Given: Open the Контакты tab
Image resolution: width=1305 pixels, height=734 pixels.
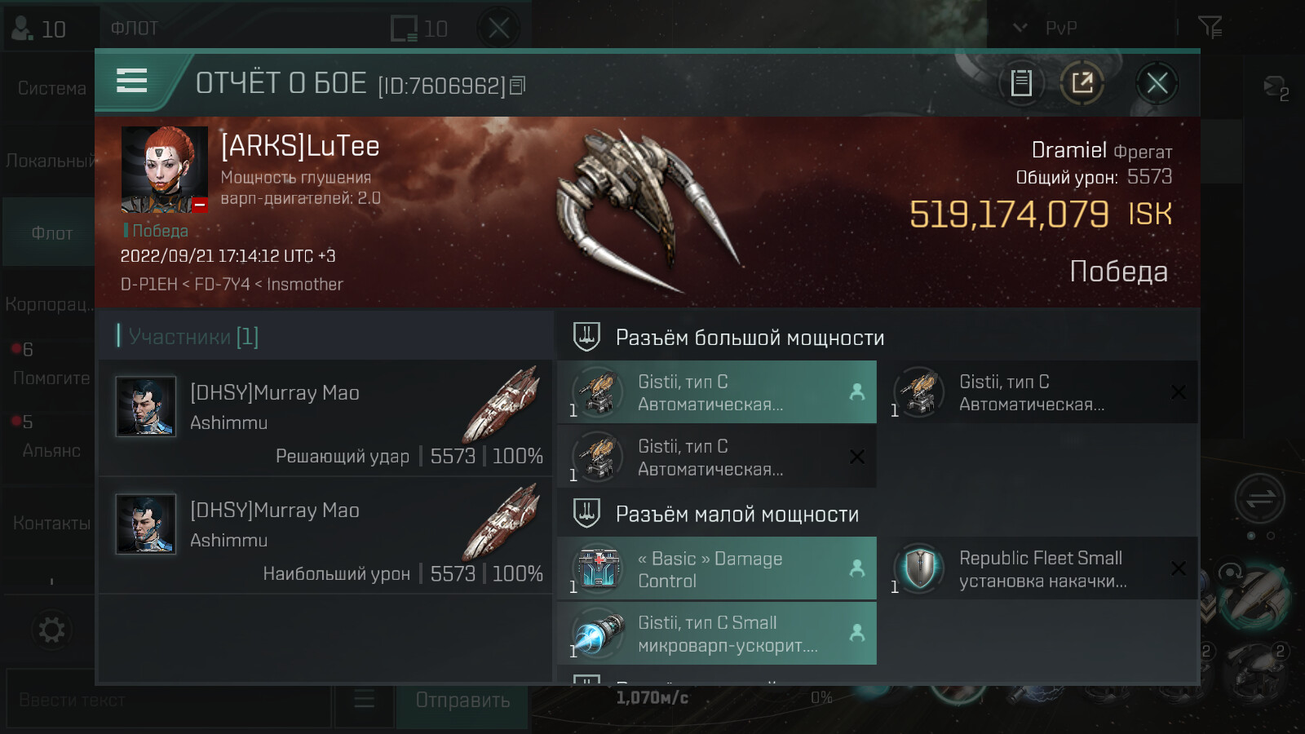Looking at the screenshot, I should click(49, 523).
